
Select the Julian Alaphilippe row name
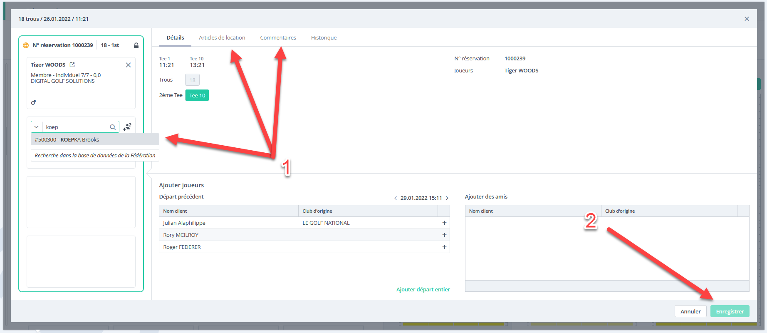184,223
